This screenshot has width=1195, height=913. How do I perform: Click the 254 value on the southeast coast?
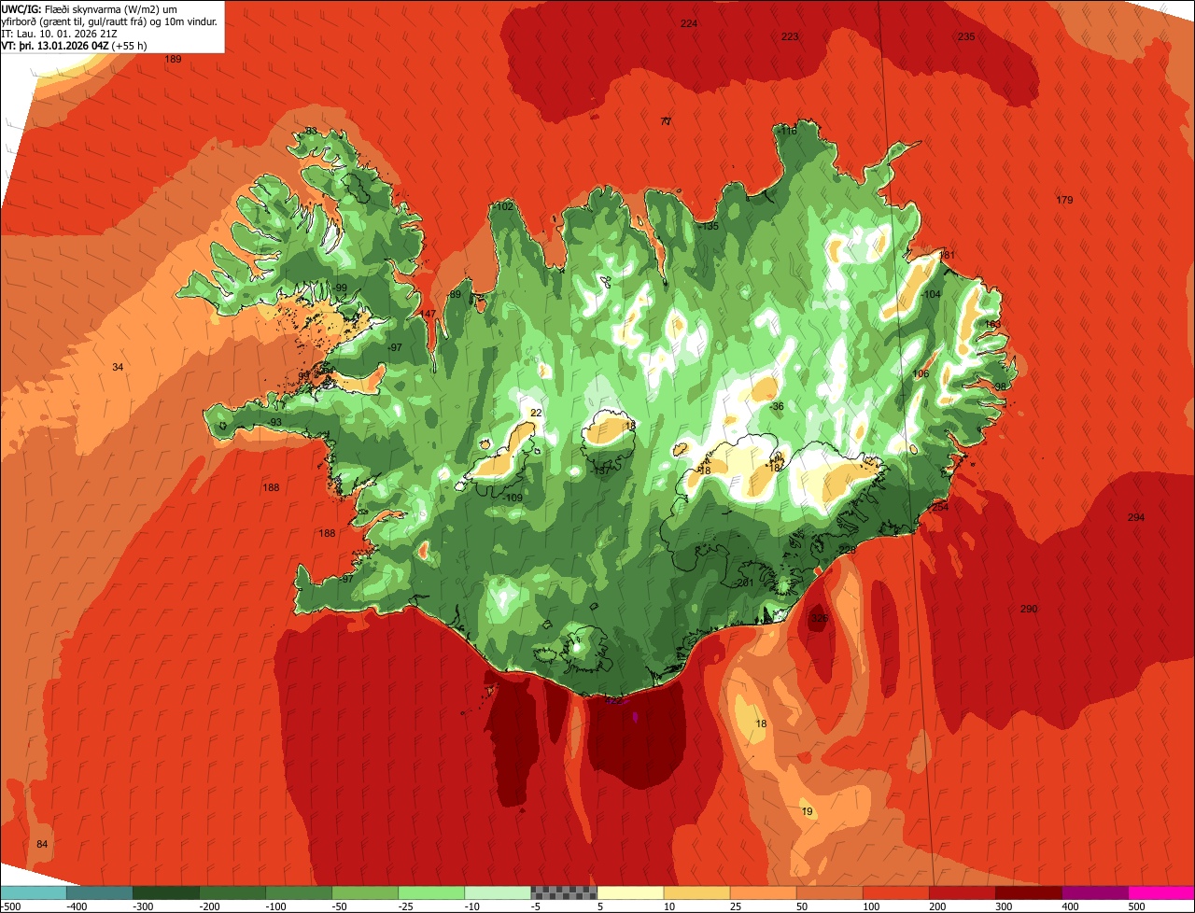(x=939, y=507)
